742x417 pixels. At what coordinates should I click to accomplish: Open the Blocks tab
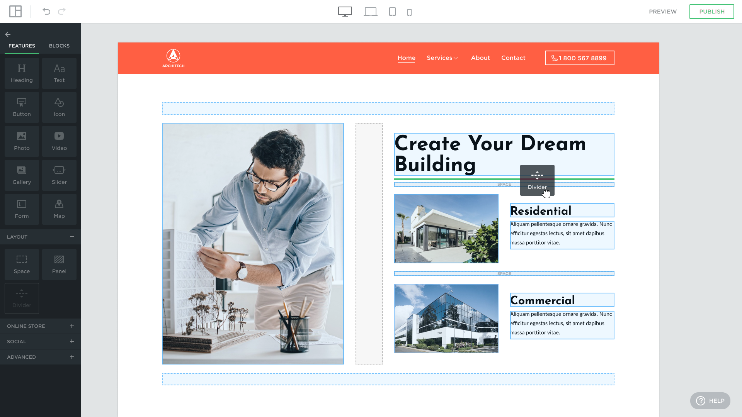[x=59, y=46]
